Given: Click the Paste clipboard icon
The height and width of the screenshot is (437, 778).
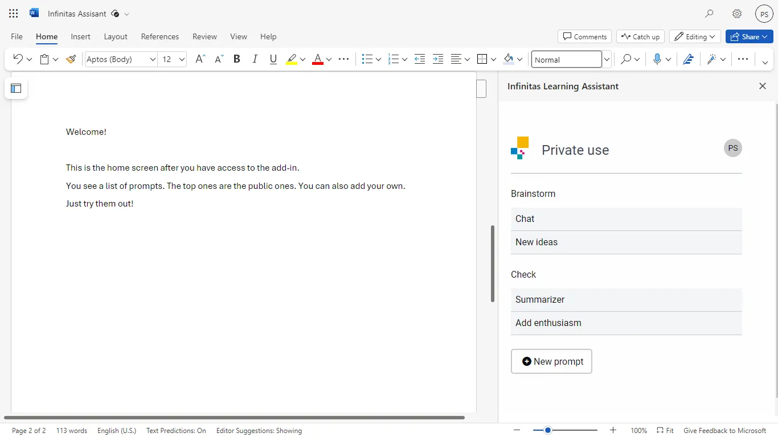Looking at the screenshot, I should point(44,59).
